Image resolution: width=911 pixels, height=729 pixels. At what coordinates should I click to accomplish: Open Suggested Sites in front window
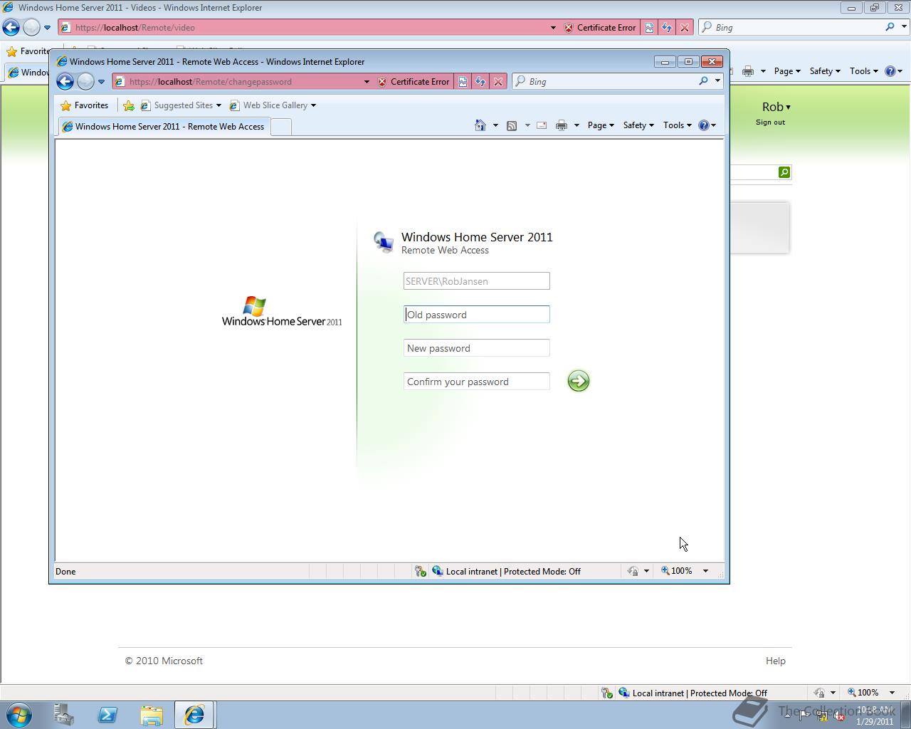click(x=181, y=105)
